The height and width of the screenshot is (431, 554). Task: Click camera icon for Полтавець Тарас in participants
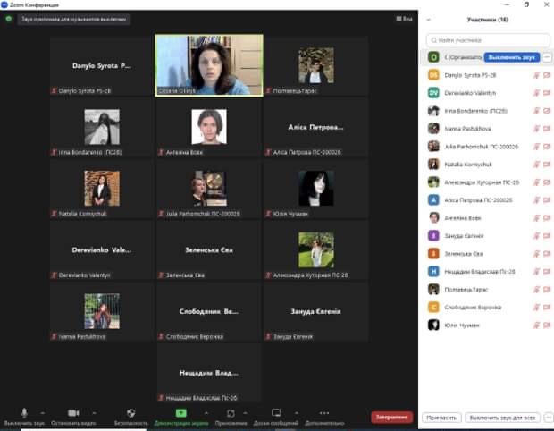(547, 289)
